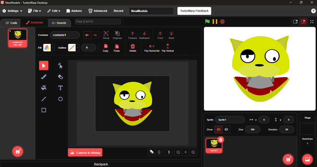Screen dimensions: 317x167
Task: Click the red stop sign
Action: (222, 21)
